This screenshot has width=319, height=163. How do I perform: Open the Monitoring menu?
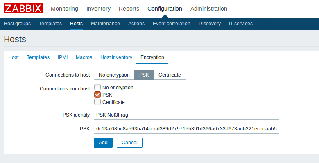point(65,9)
